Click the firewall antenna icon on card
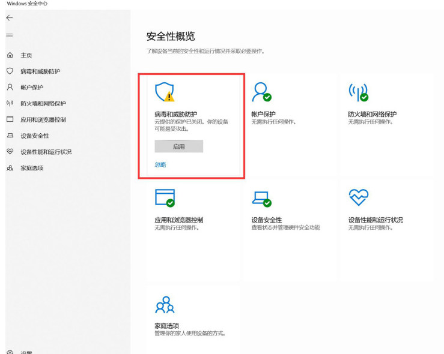This screenshot has width=444, height=354. pyautogui.click(x=359, y=92)
